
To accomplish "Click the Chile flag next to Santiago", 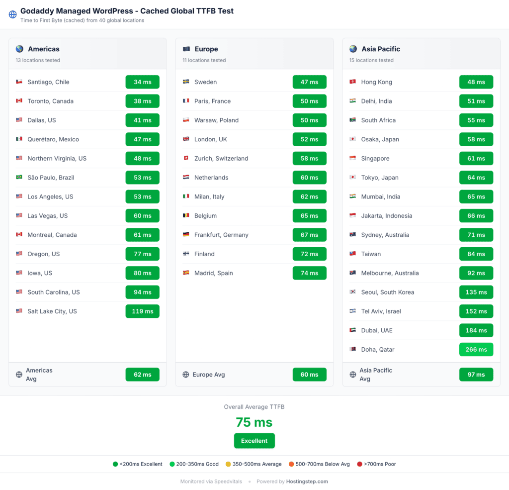I will pos(19,82).
